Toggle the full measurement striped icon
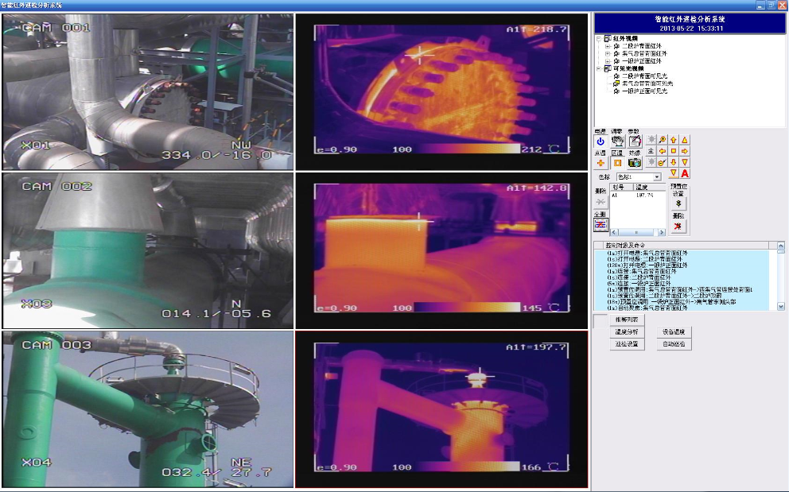Screen dimensions: 789x492 click(600, 224)
